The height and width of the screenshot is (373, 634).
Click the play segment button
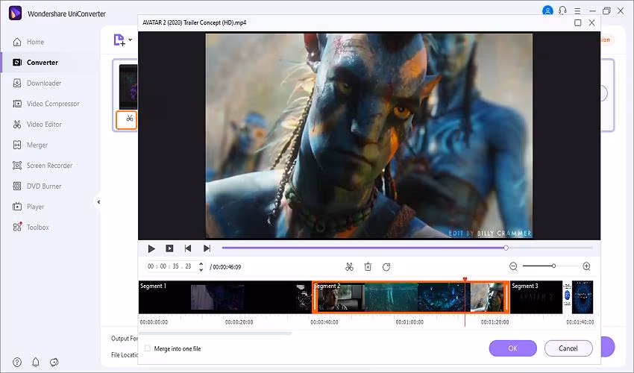click(169, 248)
